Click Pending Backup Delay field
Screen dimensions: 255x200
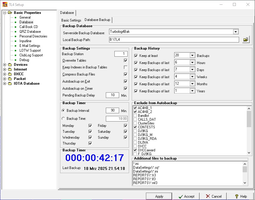112,95
